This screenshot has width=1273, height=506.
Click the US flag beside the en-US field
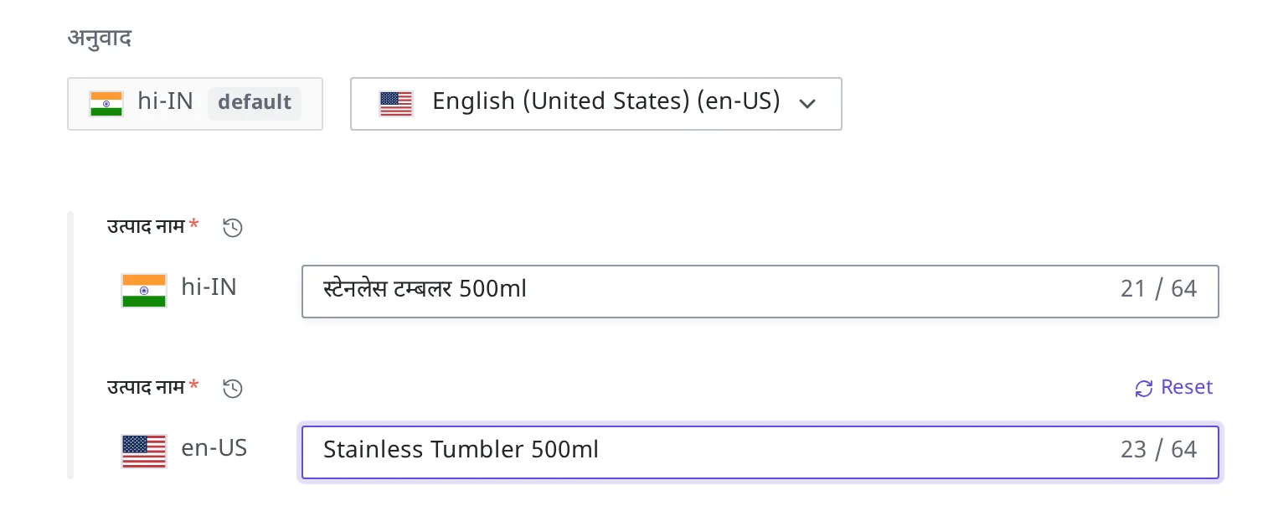144,451
